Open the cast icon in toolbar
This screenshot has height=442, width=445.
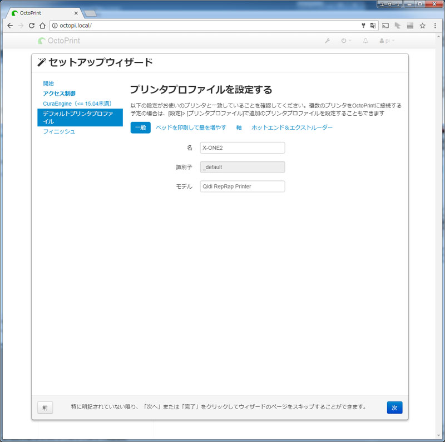point(385,26)
